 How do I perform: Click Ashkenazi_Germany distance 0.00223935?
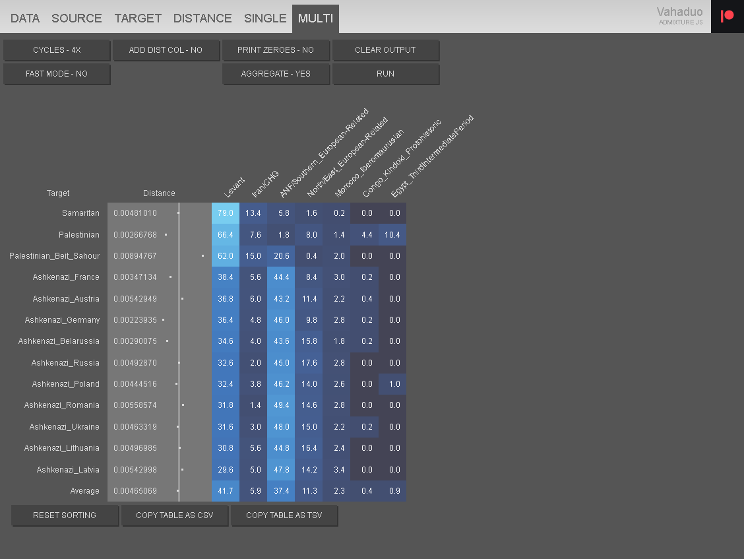135,320
